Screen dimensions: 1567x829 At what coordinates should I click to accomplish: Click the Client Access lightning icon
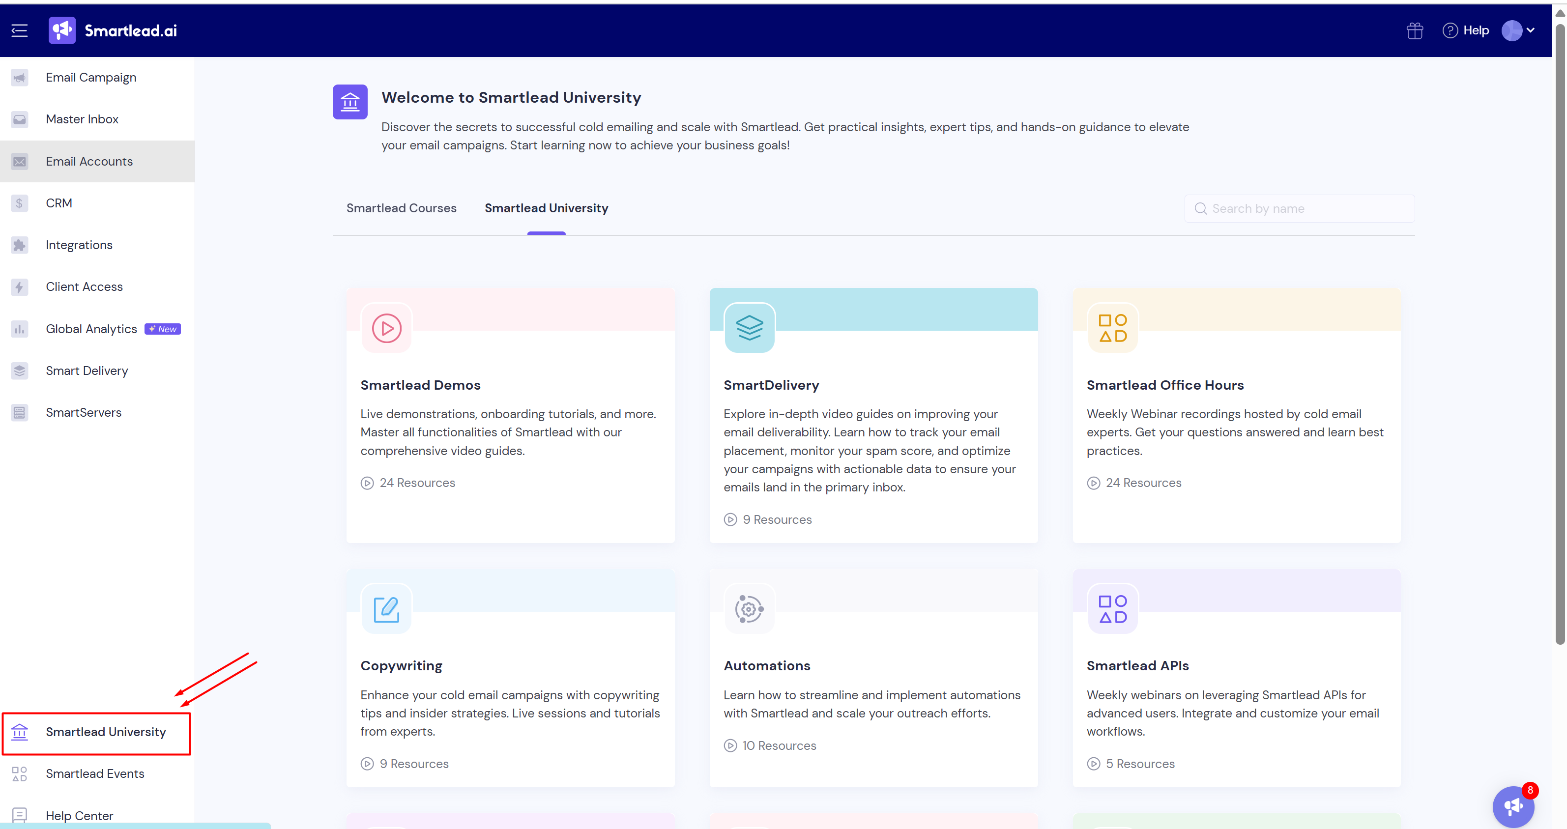click(20, 287)
